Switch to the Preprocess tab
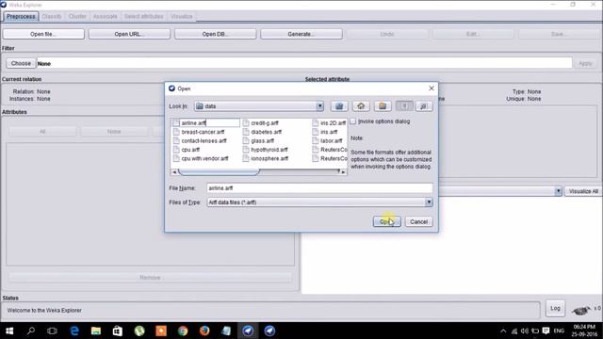The image size is (603, 339). coord(21,17)
